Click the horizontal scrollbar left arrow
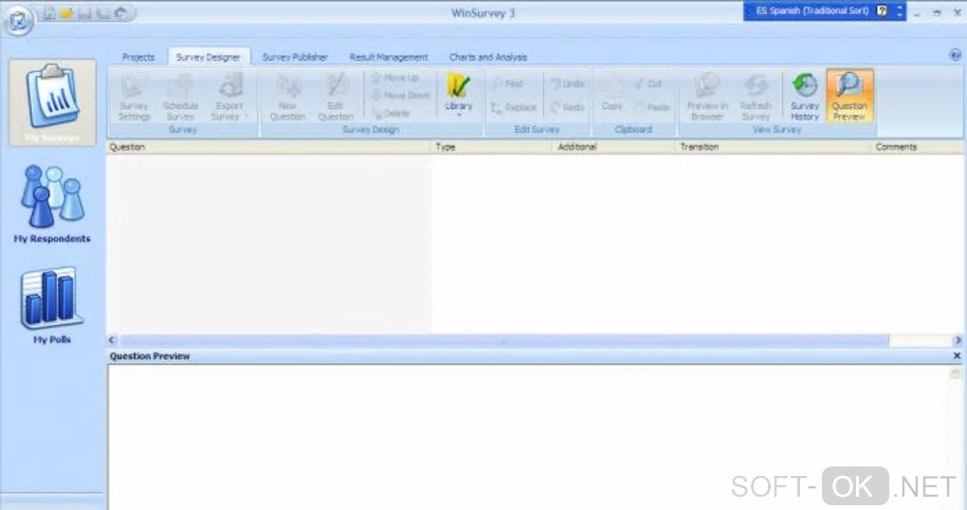Image resolution: width=967 pixels, height=510 pixels. [112, 339]
